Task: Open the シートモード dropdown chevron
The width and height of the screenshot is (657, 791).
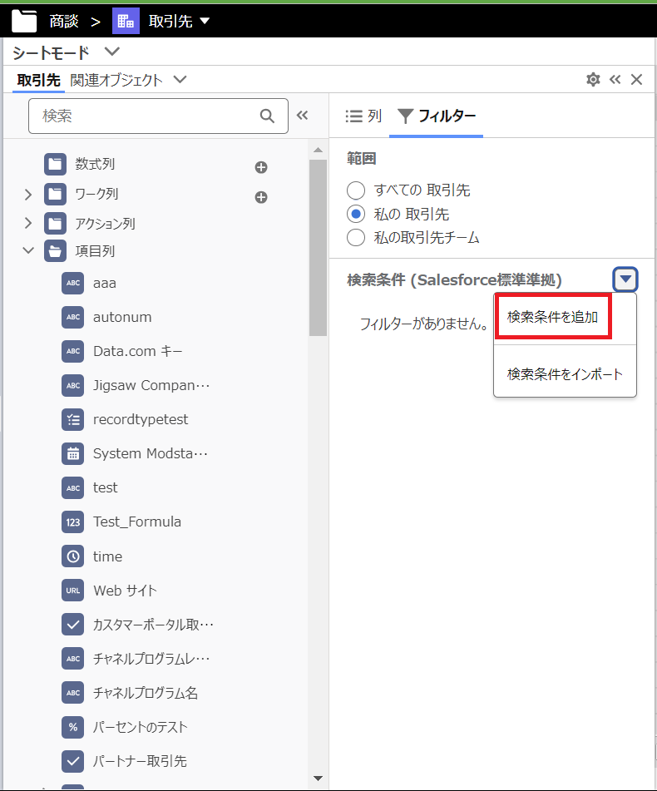Action: pos(112,52)
